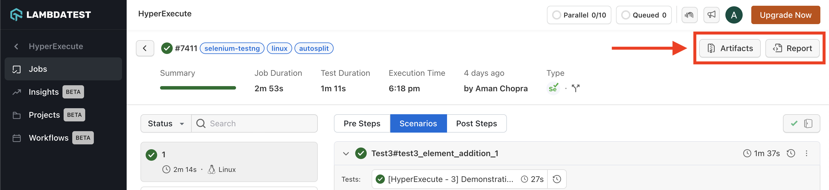Viewport: 829px width, 190px height.
Task: Toggle the side panel layout view
Action: (808, 124)
